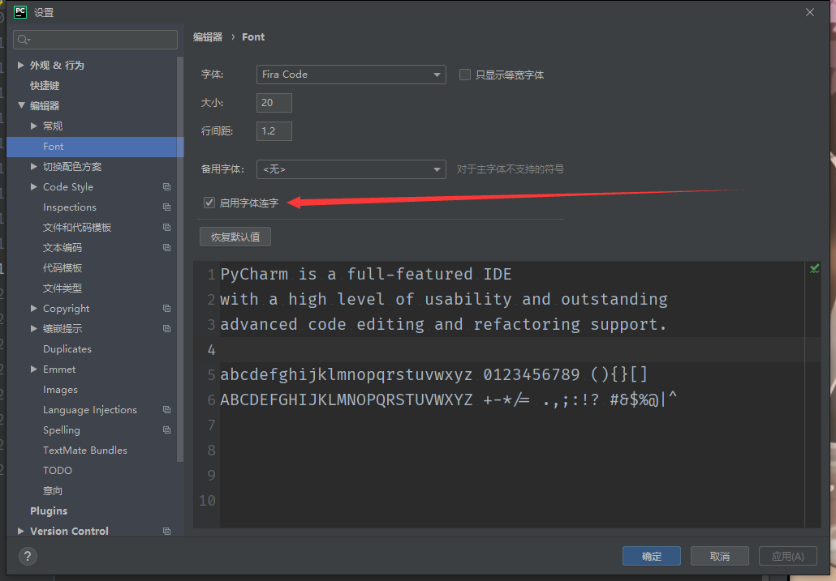Click green checkmark in preview editor
The height and width of the screenshot is (581, 836).
[x=814, y=269]
